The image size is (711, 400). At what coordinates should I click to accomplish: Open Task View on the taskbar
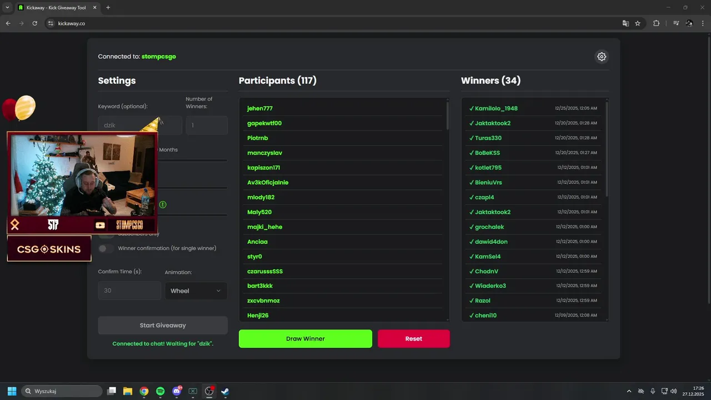pos(112,391)
